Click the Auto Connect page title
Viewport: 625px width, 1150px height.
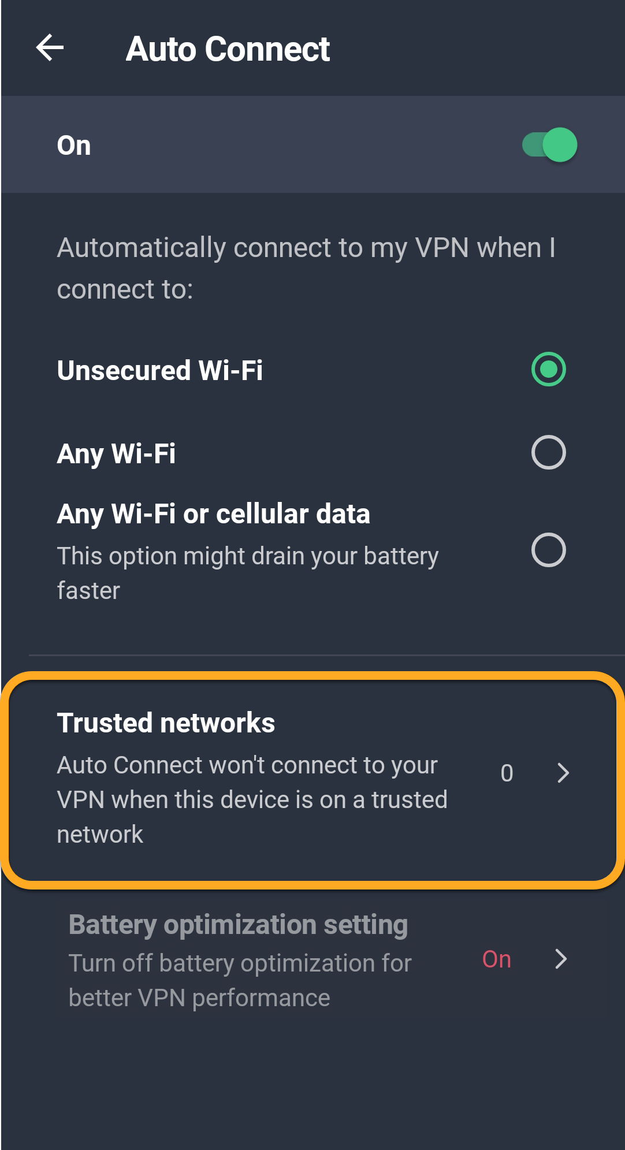(x=228, y=49)
